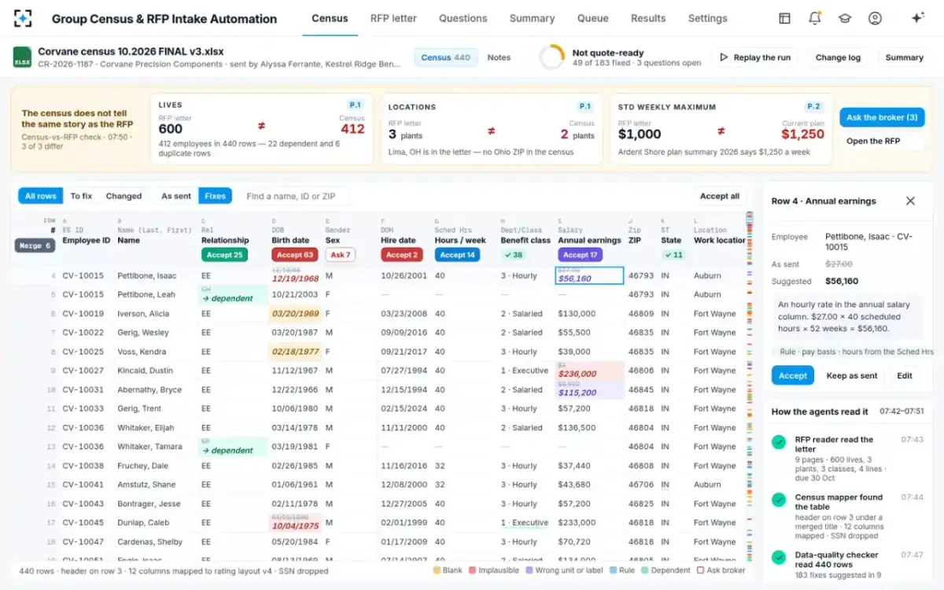Click Accept 25 under Relationship
The width and height of the screenshot is (944, 590).
pyautogui.click(x=224, y=255)
